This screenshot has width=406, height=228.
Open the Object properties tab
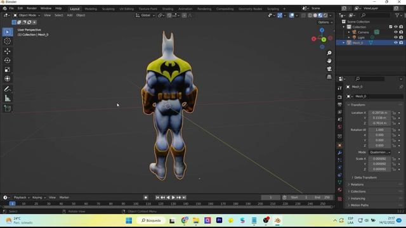click(x=340, y=145)
